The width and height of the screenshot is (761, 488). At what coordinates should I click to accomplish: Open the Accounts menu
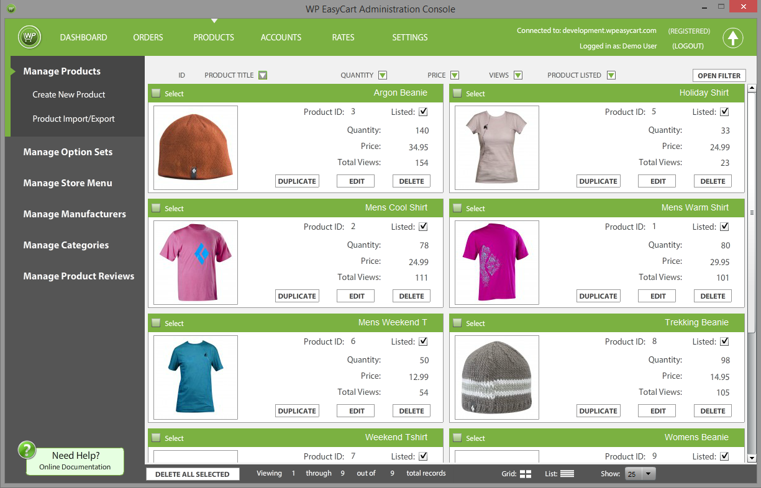tap(281, 37)
